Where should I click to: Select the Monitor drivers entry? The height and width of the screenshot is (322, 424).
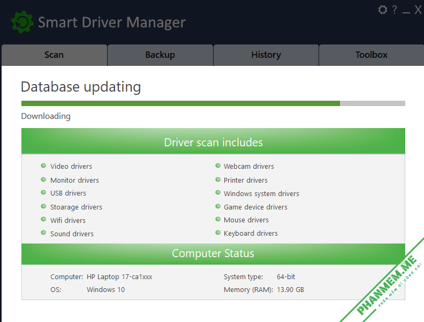point(74,180)
